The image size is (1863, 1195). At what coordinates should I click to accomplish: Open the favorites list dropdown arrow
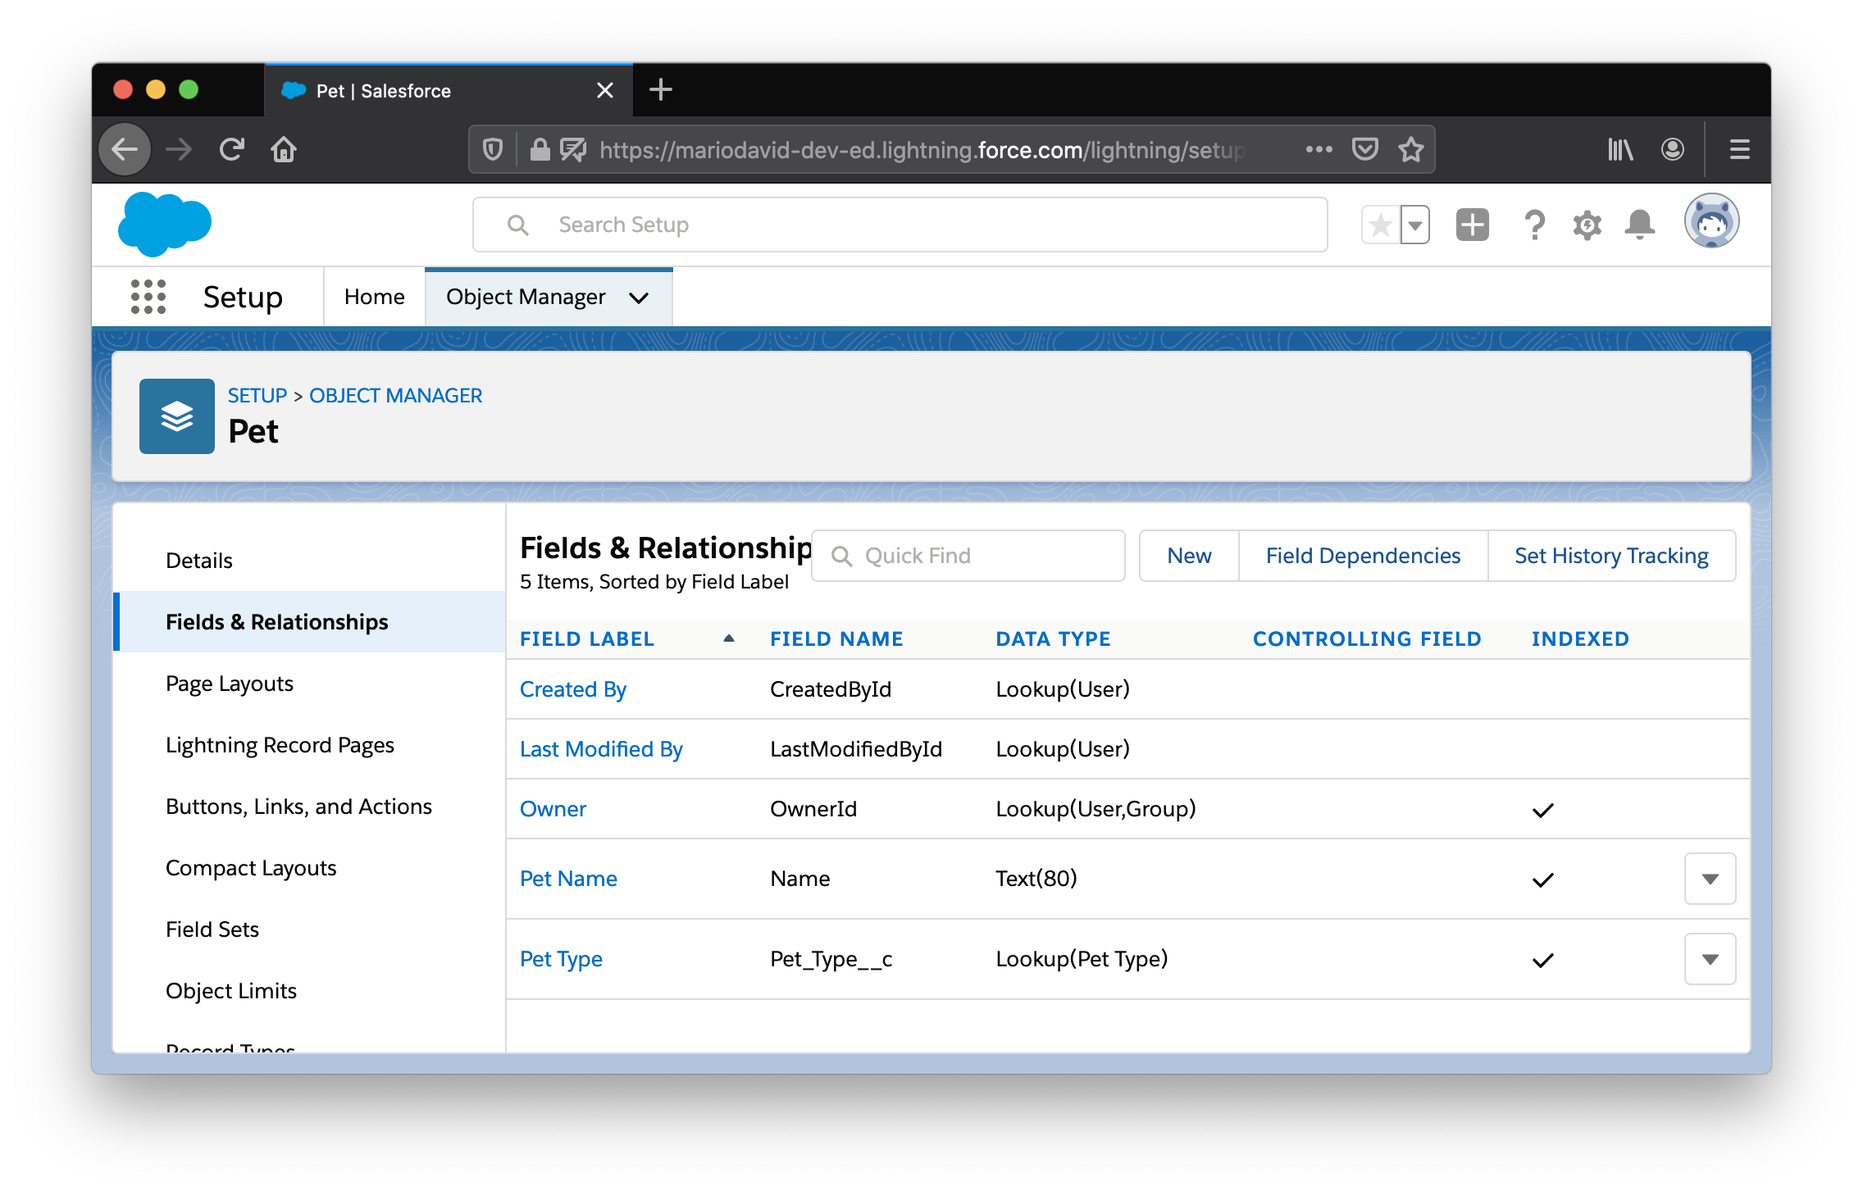[1415, 225]
